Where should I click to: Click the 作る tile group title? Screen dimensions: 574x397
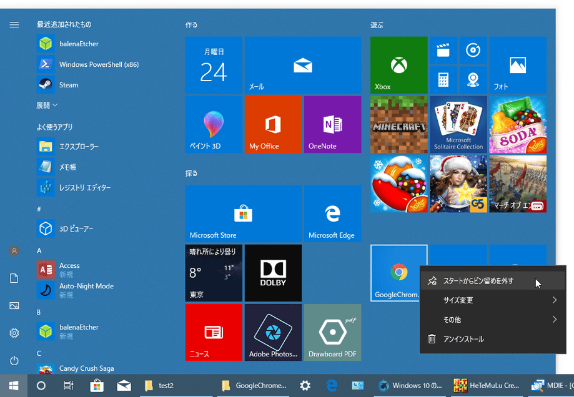coord(192,25)
